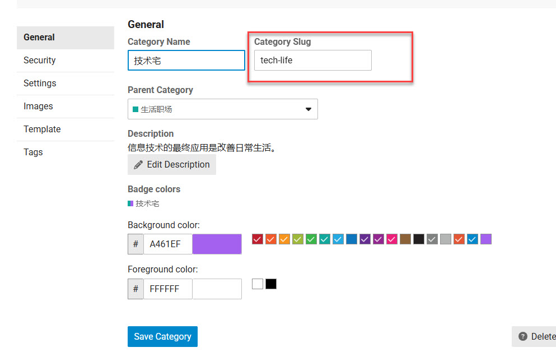
Task: Go to the Images sidebar tab
Action: [x=38, y=106]
